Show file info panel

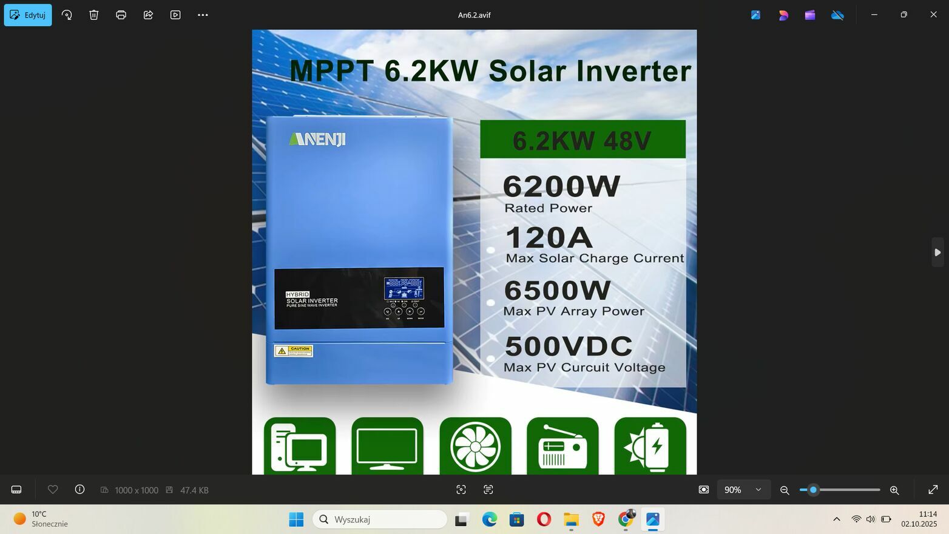(79, 490)
